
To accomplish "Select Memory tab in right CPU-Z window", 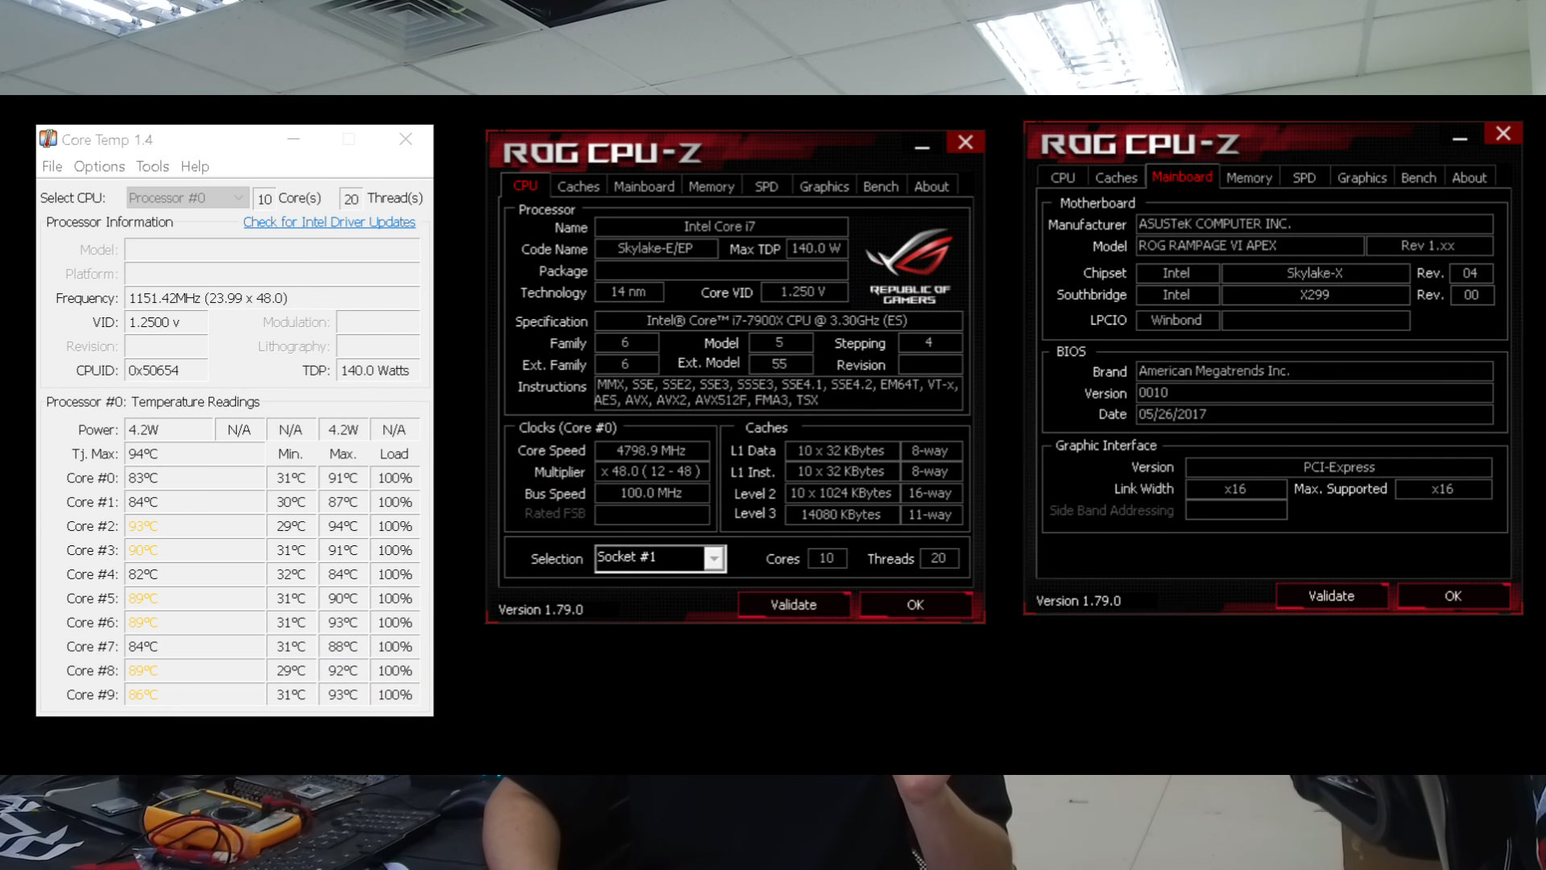I will (1249, 178).
